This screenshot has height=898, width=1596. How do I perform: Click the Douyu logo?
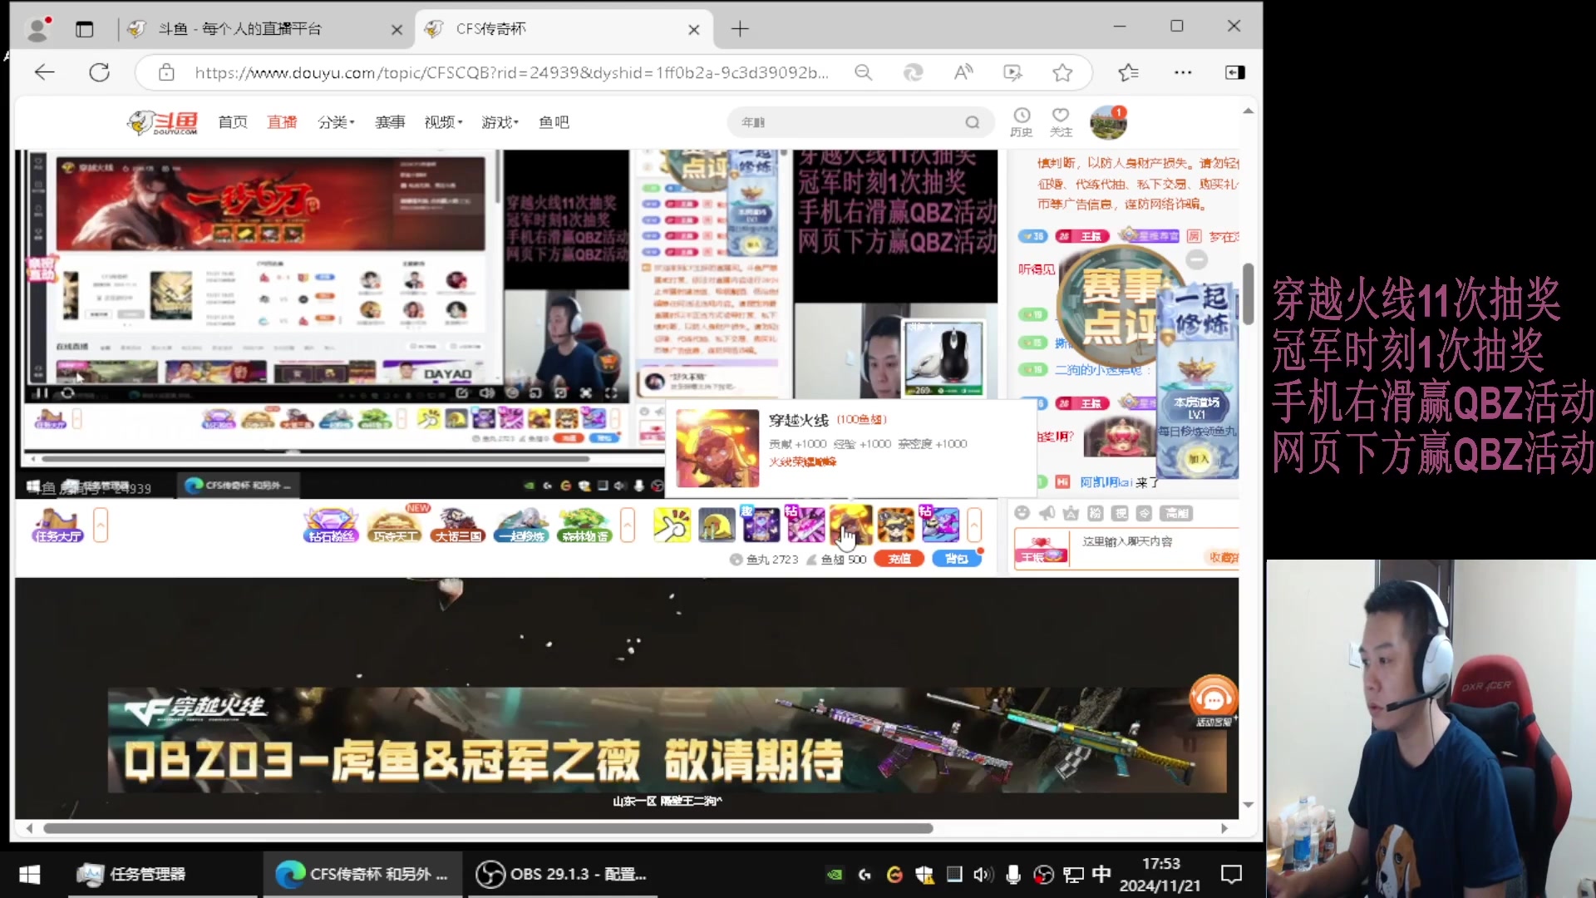163,123
